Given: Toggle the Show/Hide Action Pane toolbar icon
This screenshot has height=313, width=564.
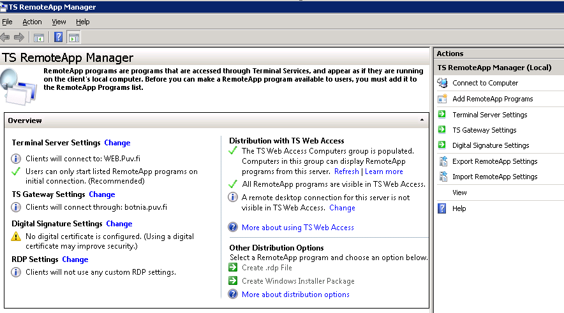Looking at the screenshot, I should click(x=74, y=38).
